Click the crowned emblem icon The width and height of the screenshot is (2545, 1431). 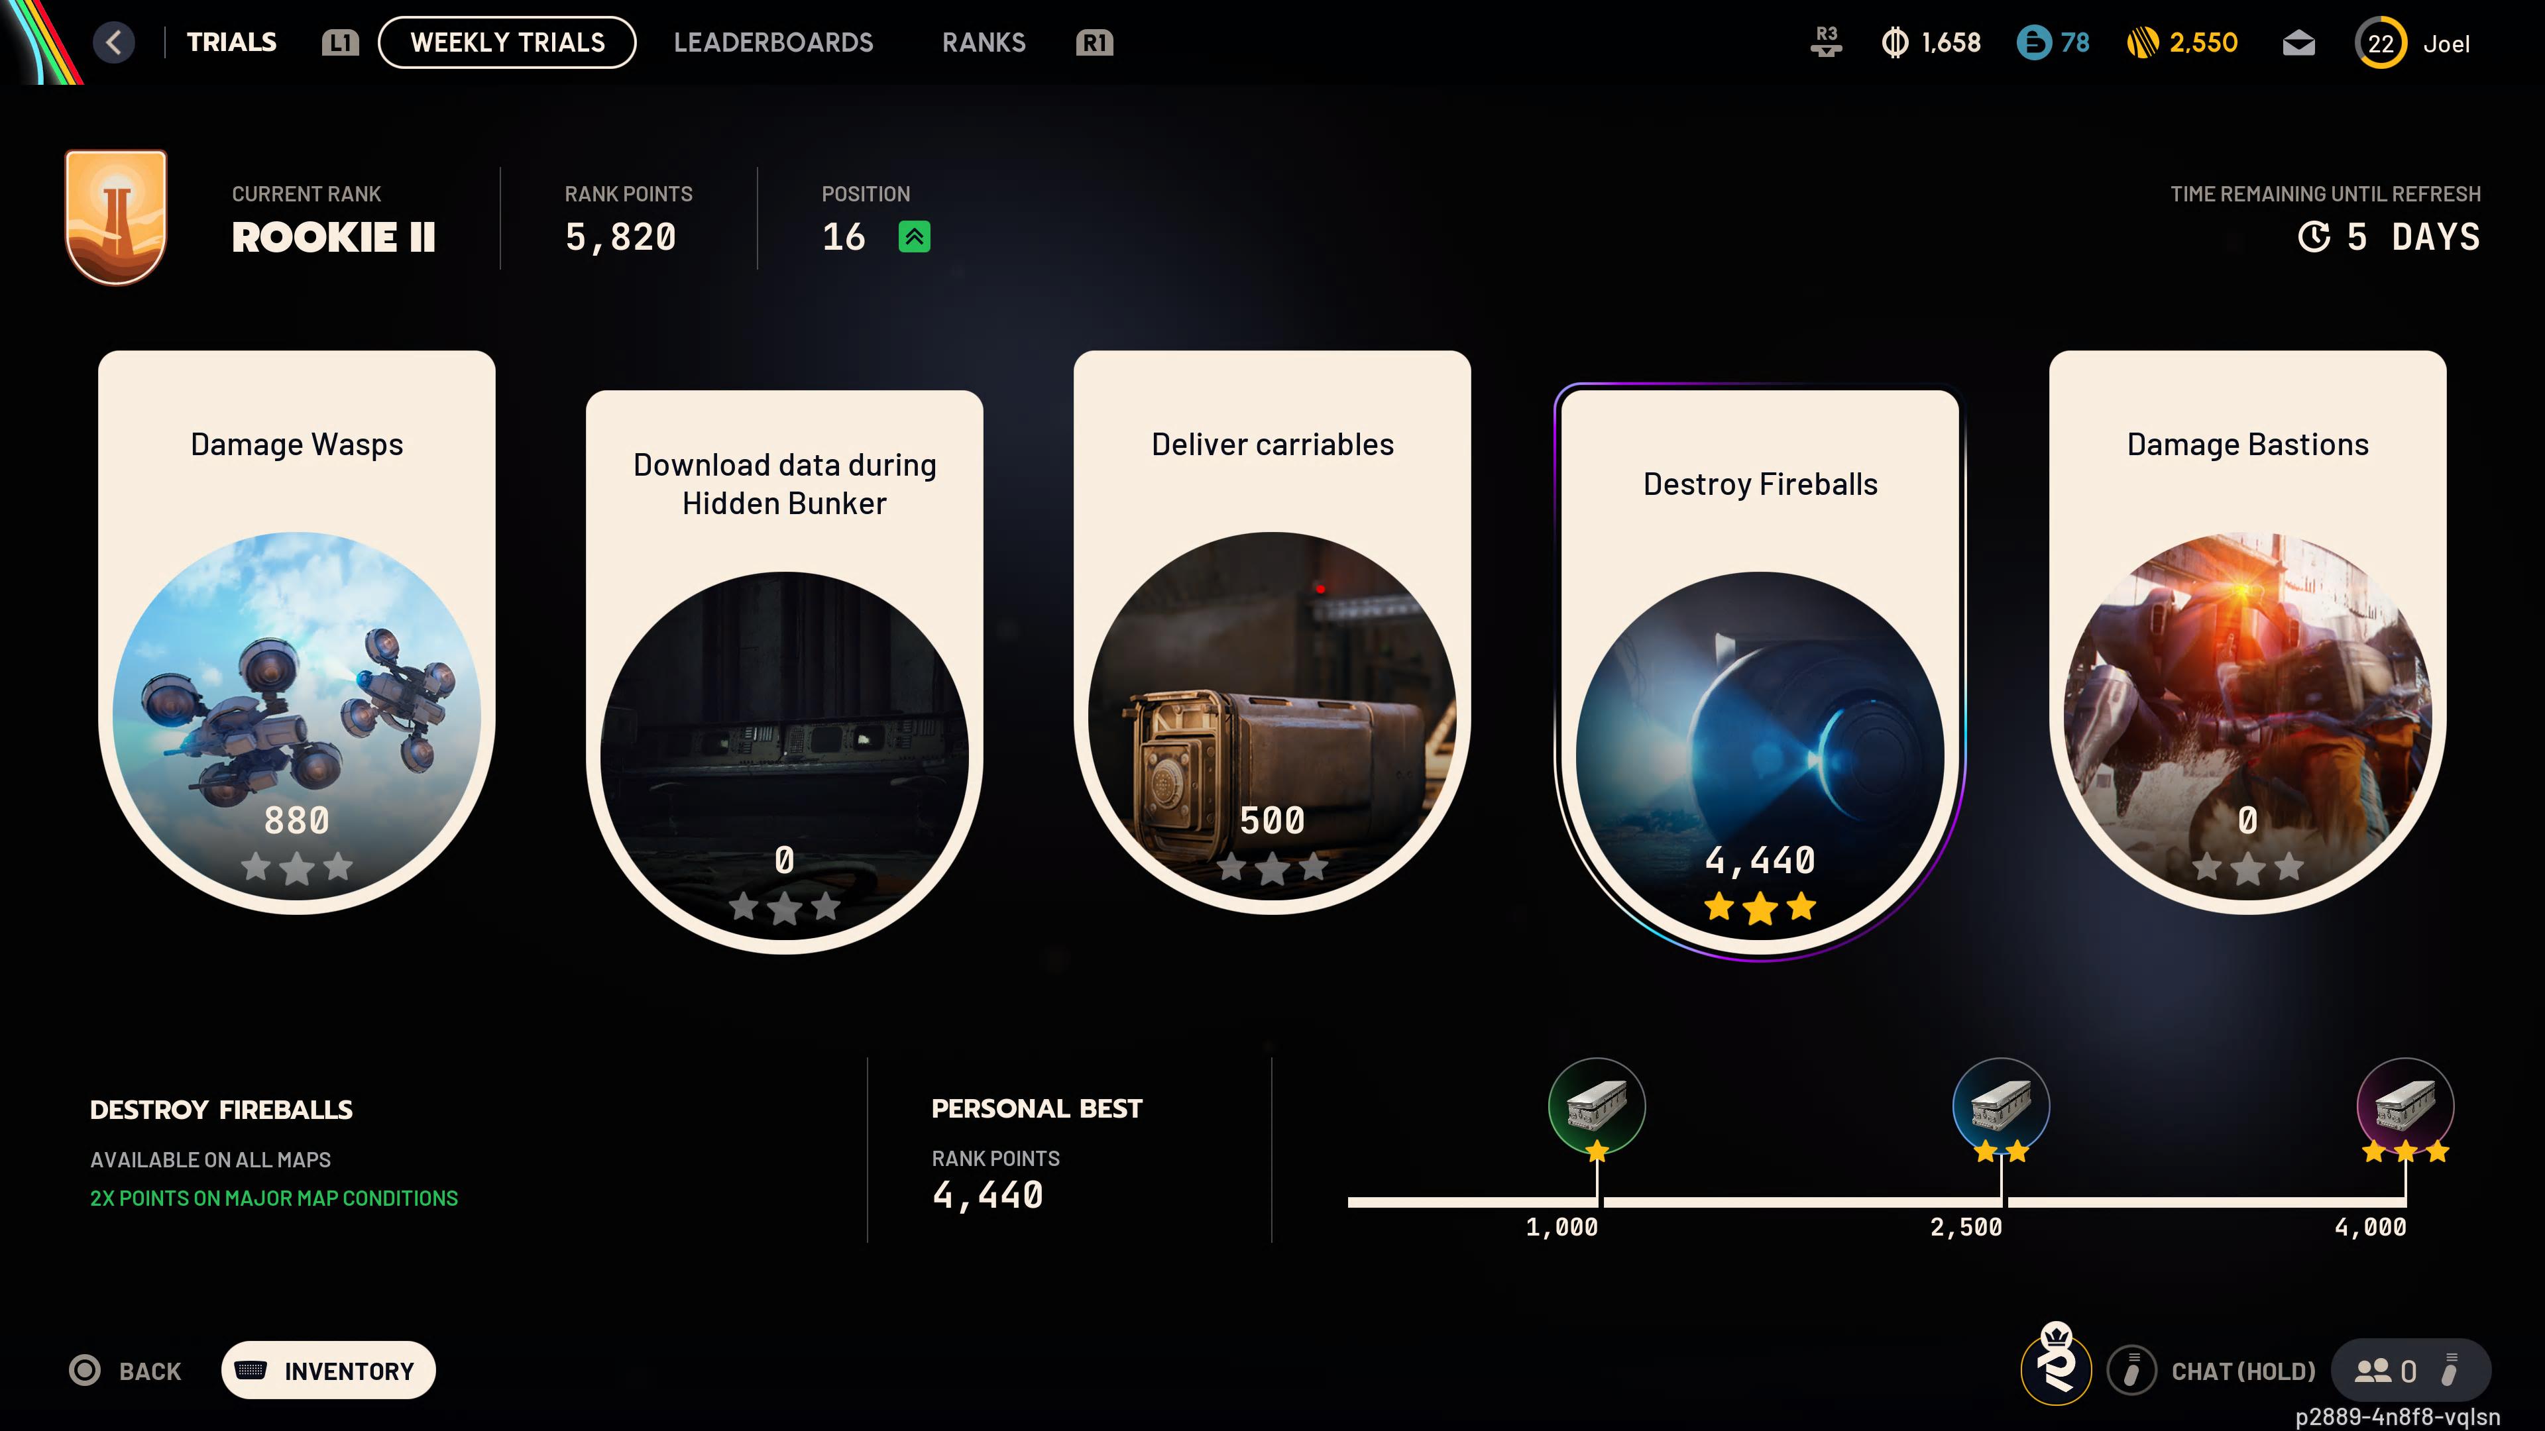coord(2056,1364)
